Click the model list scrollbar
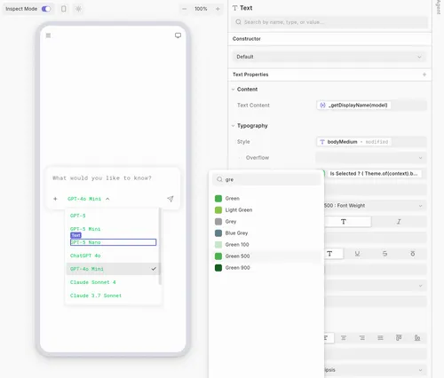Image resolution: width=444 pixels, height=378 pixels. 160,246
